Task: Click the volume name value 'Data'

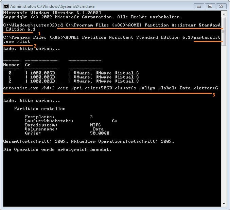Action: (x=98, y=129)
